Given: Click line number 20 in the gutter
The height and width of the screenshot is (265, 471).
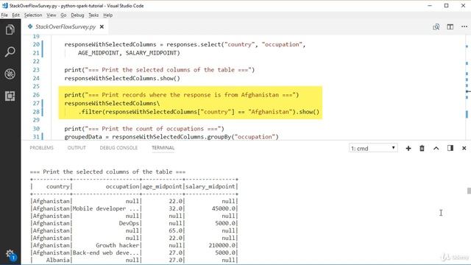Looking at the screenshot, I should coord(36,44).
